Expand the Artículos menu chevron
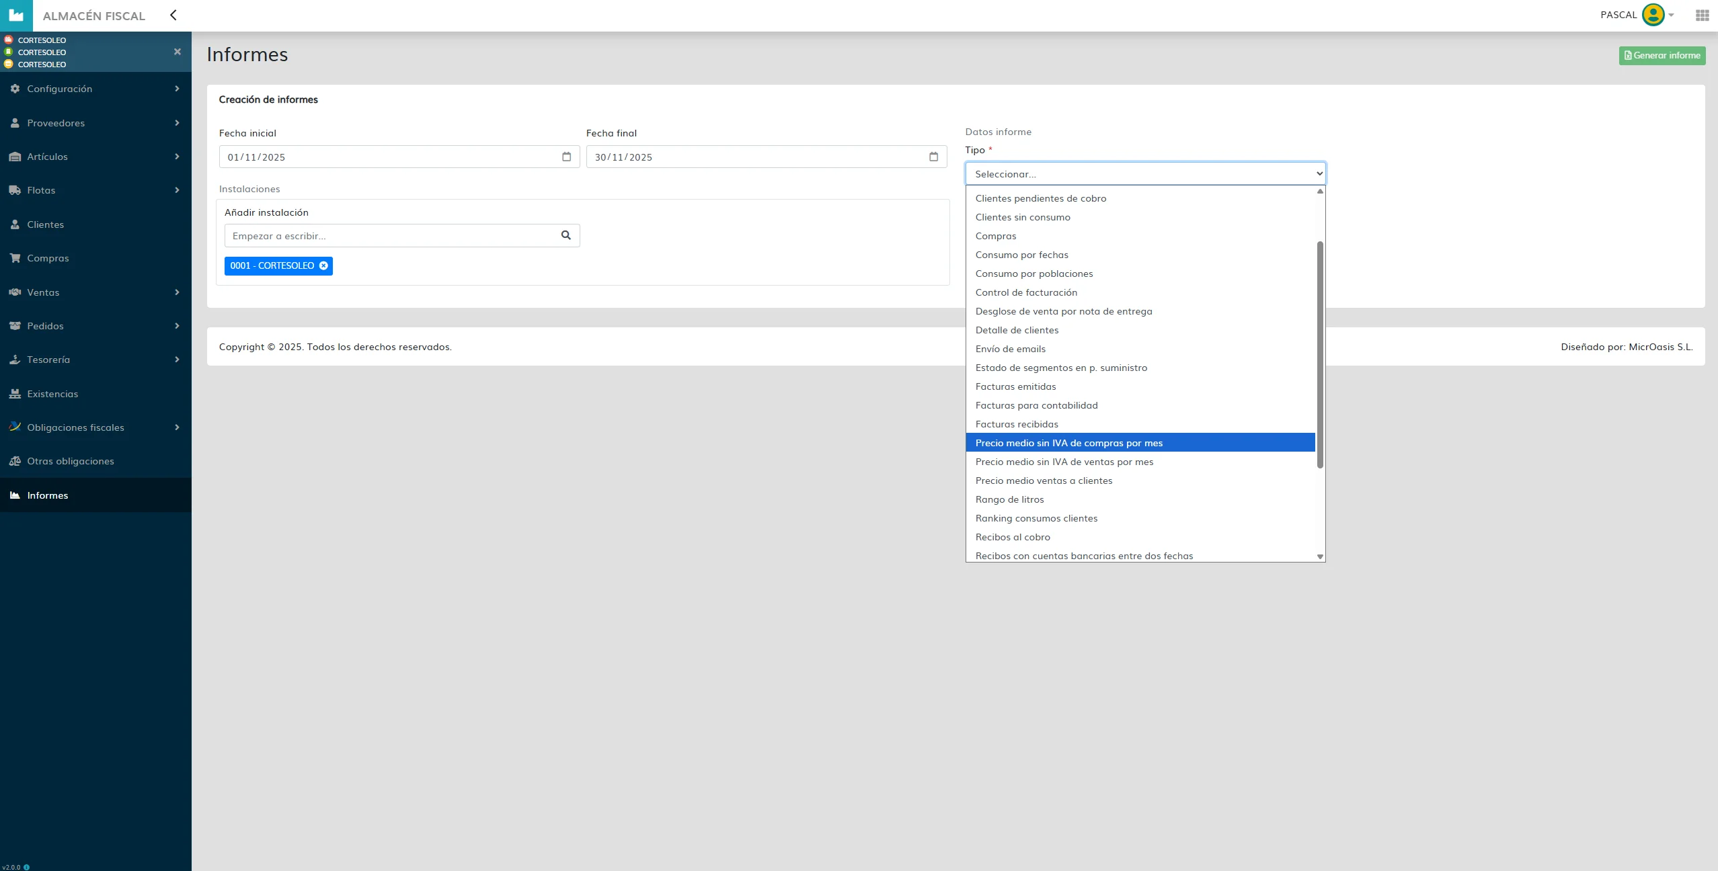The height and width of the screenshot is (871, 1718). point(177,157)
